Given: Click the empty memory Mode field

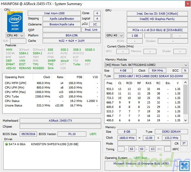Looking at the screenshot, I should 144,143.
